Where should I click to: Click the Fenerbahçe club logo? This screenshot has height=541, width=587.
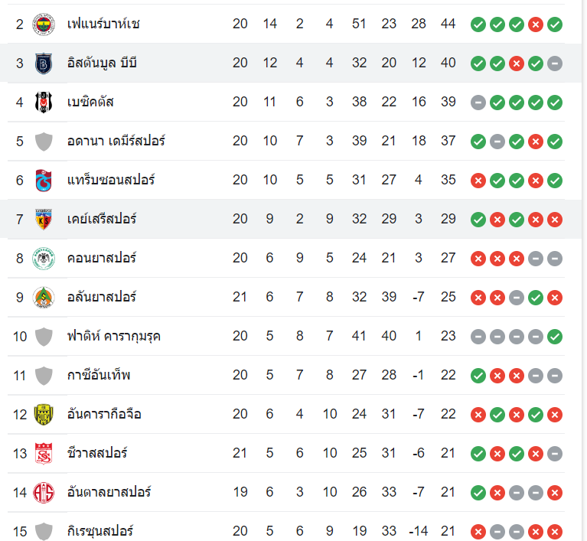tap(44, 24)
